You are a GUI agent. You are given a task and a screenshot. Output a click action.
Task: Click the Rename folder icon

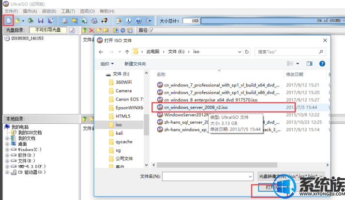[x=106, y=30]
